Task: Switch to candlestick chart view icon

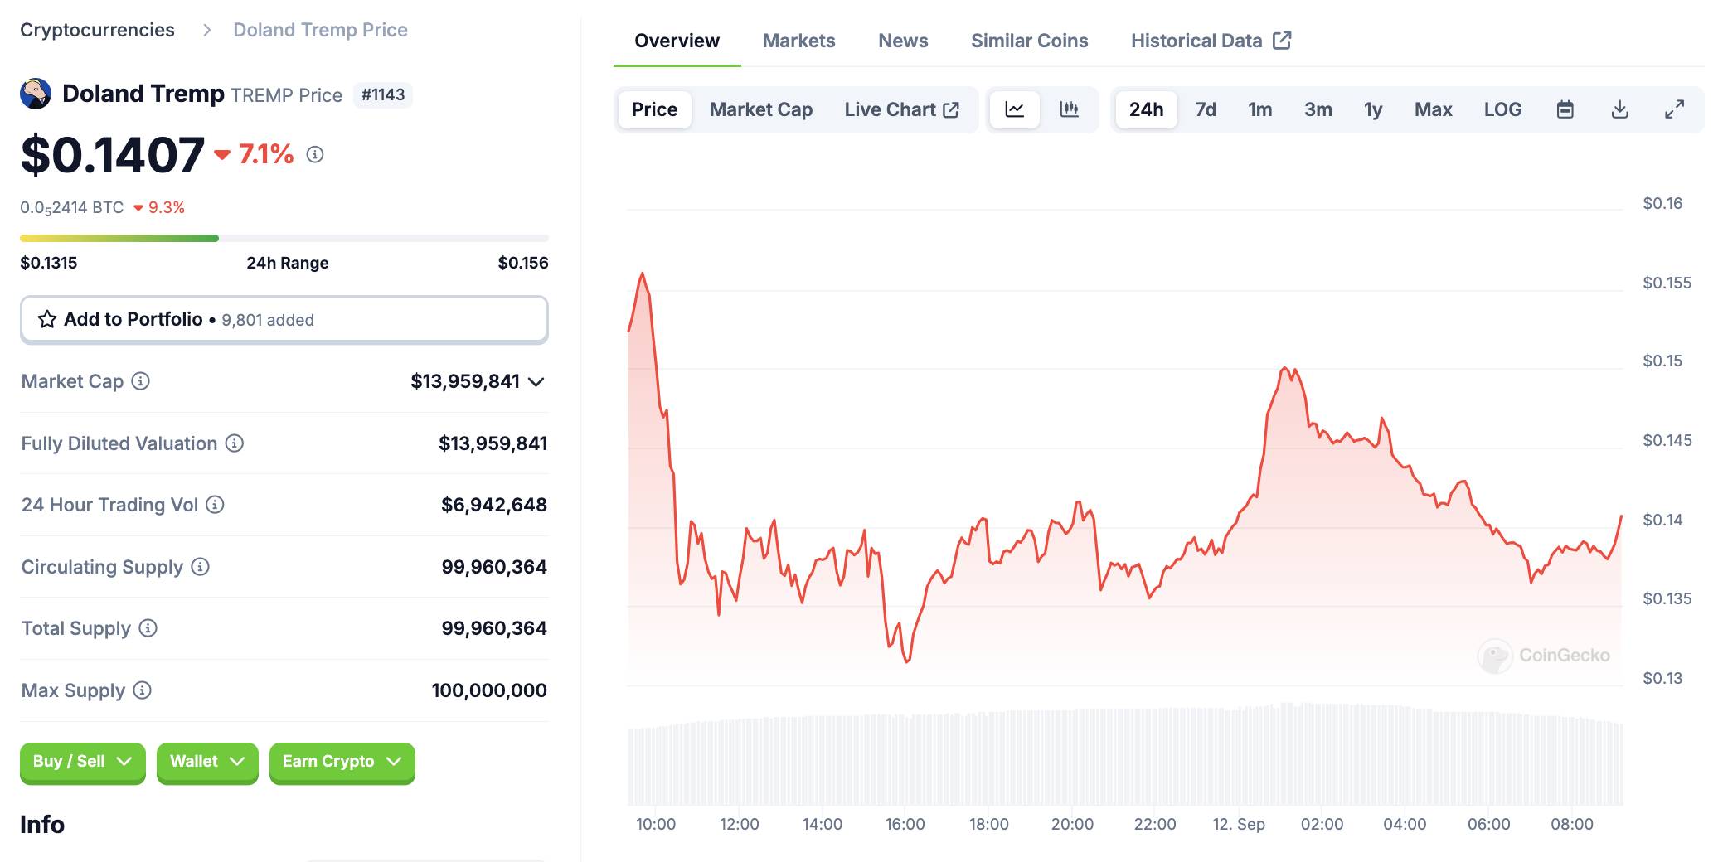Action: pyautogui.click(x=1070, y=109)
